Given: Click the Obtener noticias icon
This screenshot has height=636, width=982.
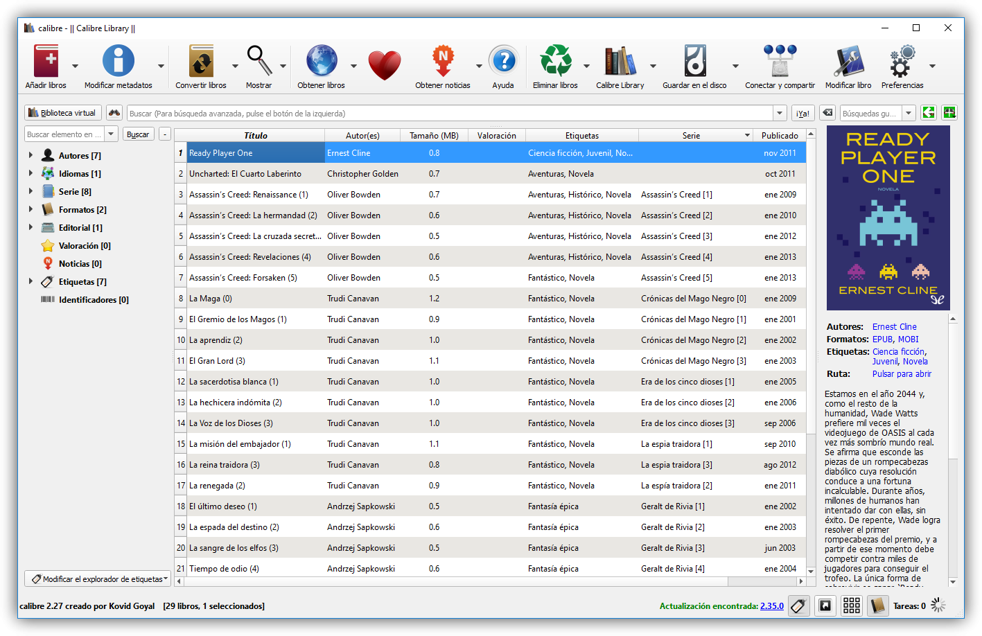Looking at the screenshot, I should (444, 61).
